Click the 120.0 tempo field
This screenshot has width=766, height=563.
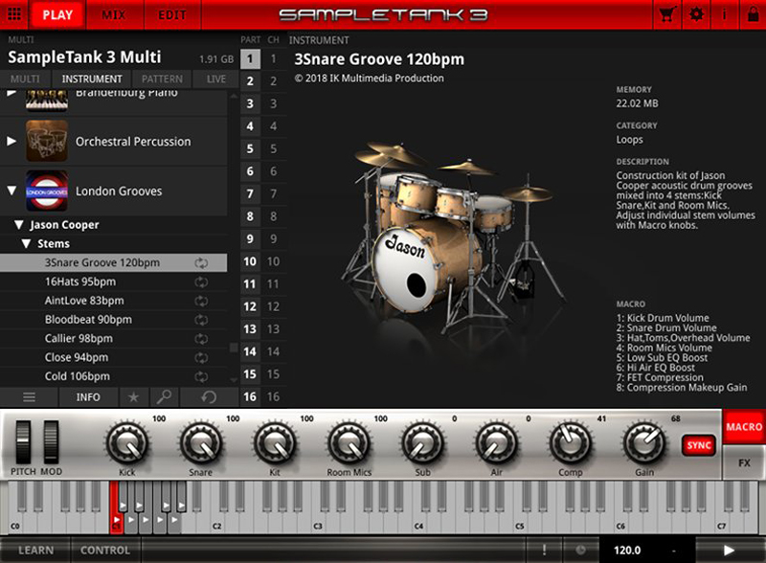tap(627, 551)
